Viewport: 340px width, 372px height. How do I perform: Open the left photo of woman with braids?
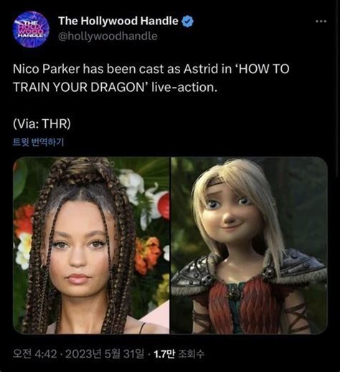tap(91, 246)
